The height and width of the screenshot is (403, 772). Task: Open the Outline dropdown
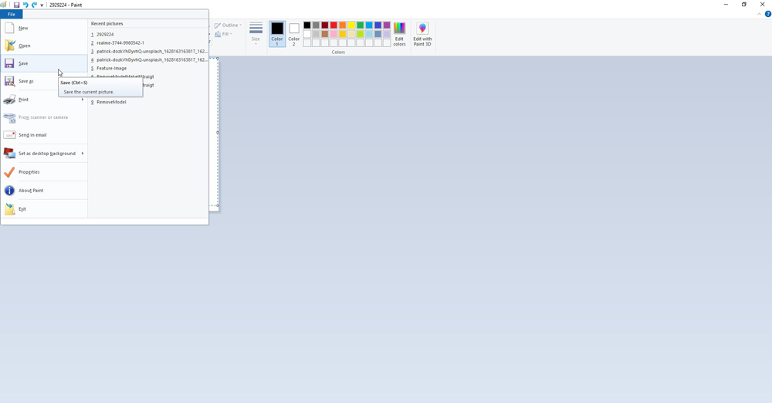point(228,25)
